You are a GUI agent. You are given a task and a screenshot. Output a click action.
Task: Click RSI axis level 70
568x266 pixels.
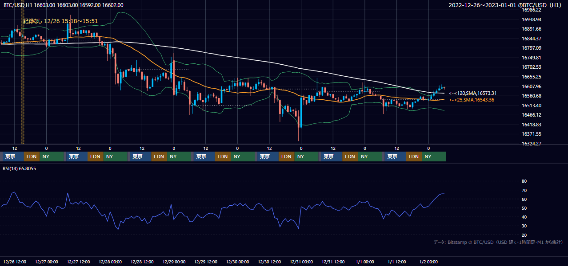(524, 190)
